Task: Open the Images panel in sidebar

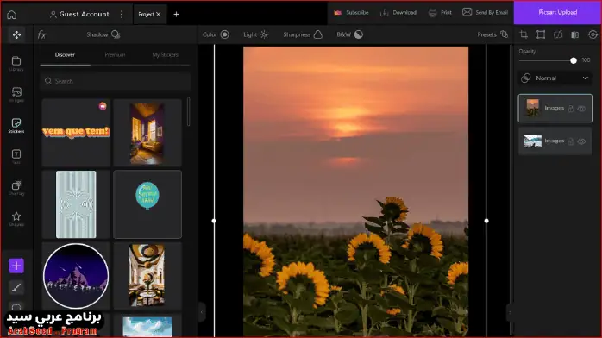Action: (16, 94)
